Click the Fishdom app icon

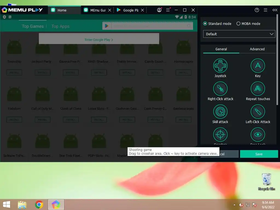click(14, 94)
